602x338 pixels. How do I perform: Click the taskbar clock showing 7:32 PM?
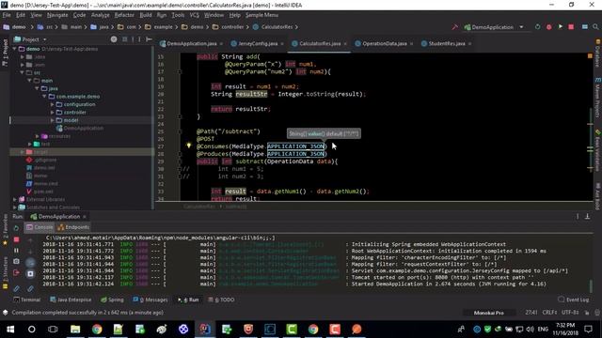(x=565, y=330)
